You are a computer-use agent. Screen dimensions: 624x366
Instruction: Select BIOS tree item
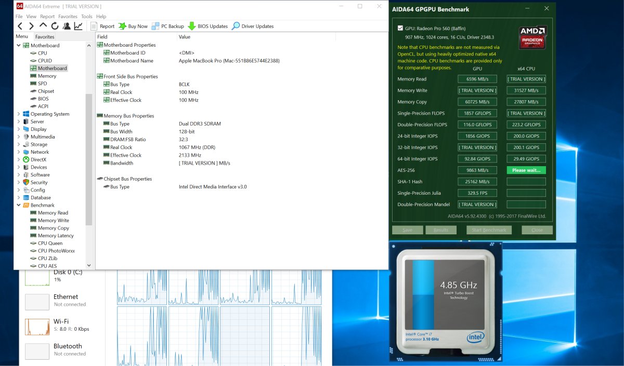pyautogui.click(x=43, y=99)
